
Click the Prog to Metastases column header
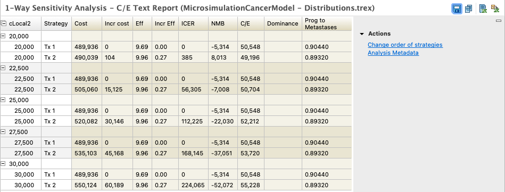tap(327, 23)
